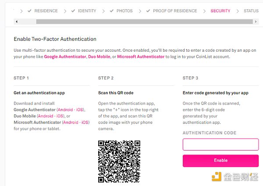Click the QR code image

point(119,161)
